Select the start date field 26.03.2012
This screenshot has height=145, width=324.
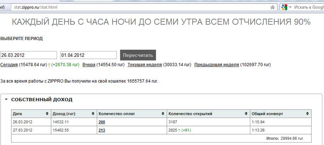tap(29, 55)
